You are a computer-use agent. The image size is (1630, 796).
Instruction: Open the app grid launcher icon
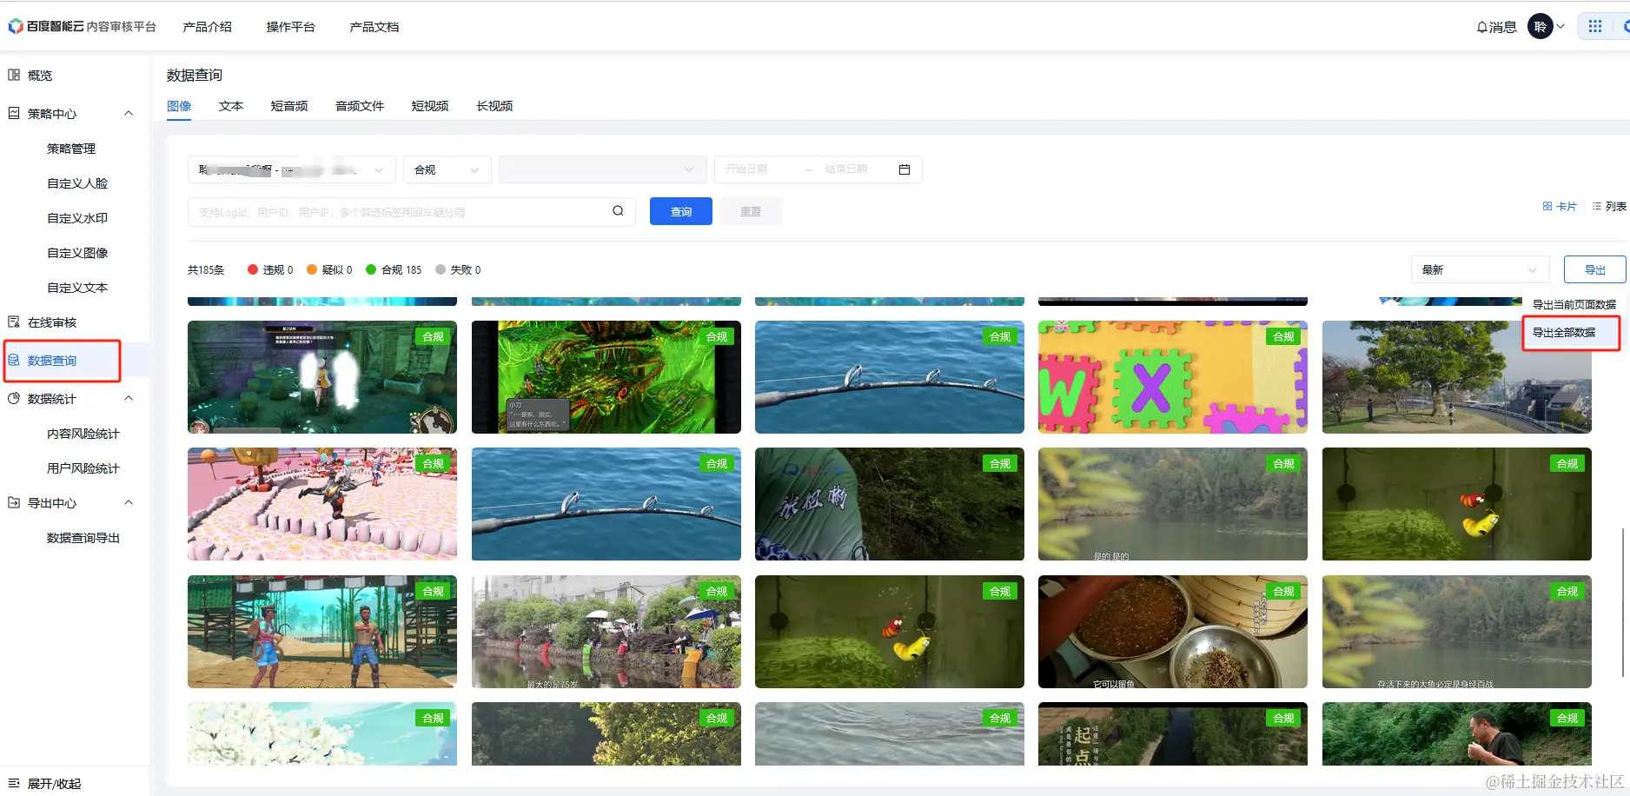(x=1595, y=26)
